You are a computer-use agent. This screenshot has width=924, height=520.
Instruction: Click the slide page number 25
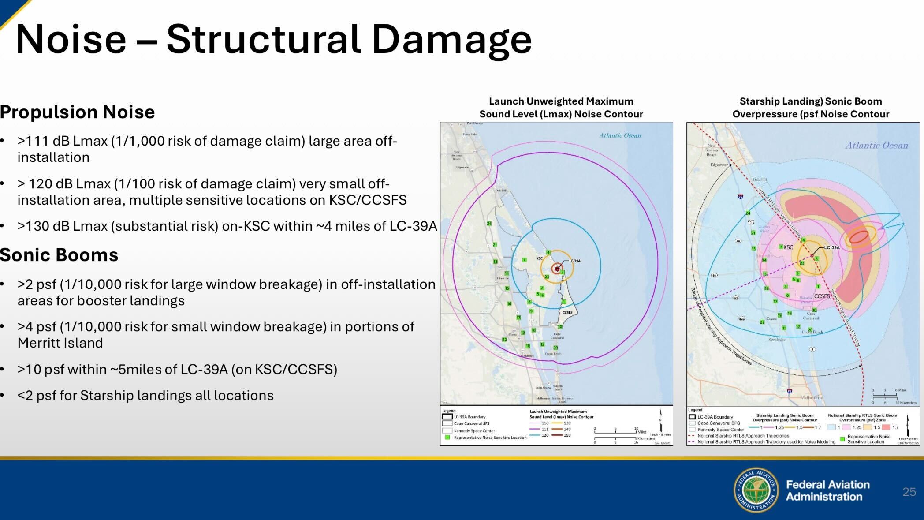(909, 492)
